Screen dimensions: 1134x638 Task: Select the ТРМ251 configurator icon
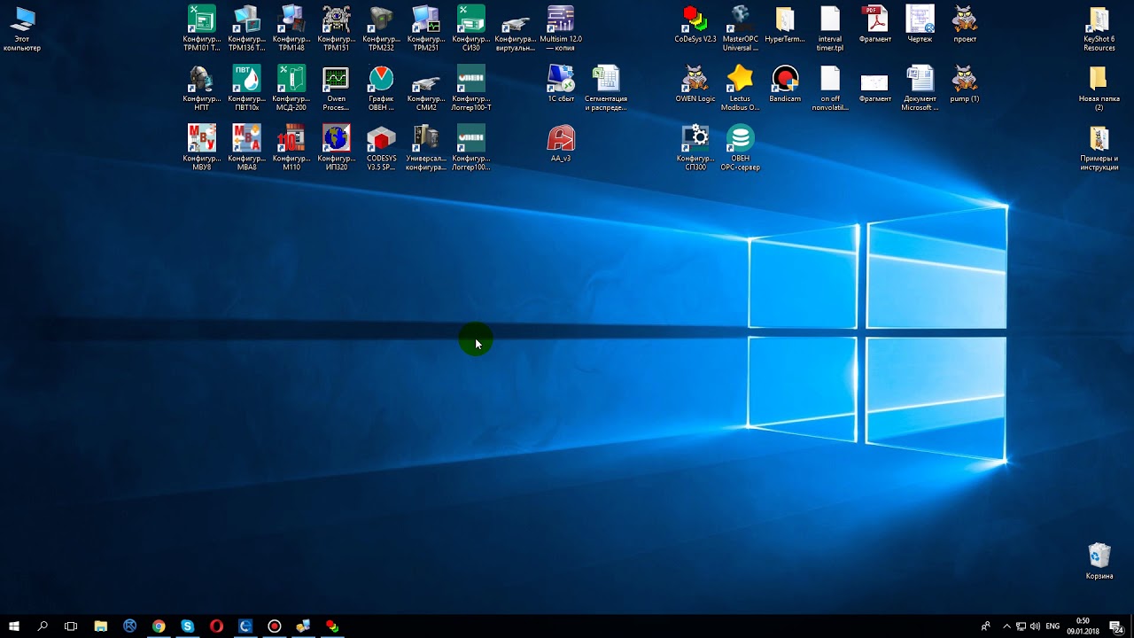[x=426, y=28]
